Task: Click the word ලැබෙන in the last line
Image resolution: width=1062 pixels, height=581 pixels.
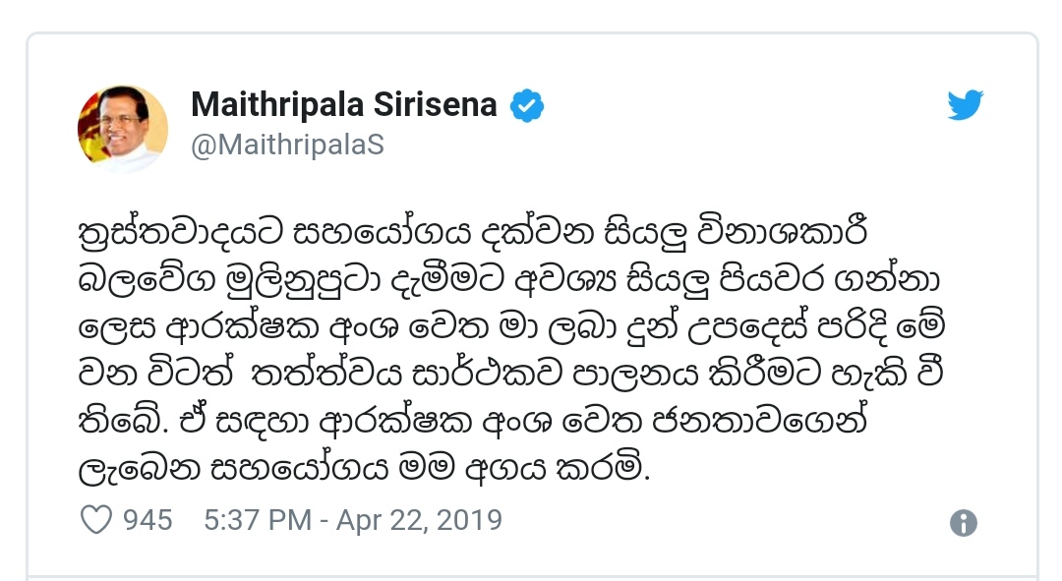Action: point(135,470)
